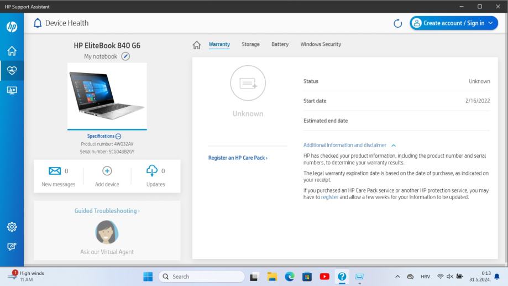Collapse Additional information and disclaimer

point(394,145)
